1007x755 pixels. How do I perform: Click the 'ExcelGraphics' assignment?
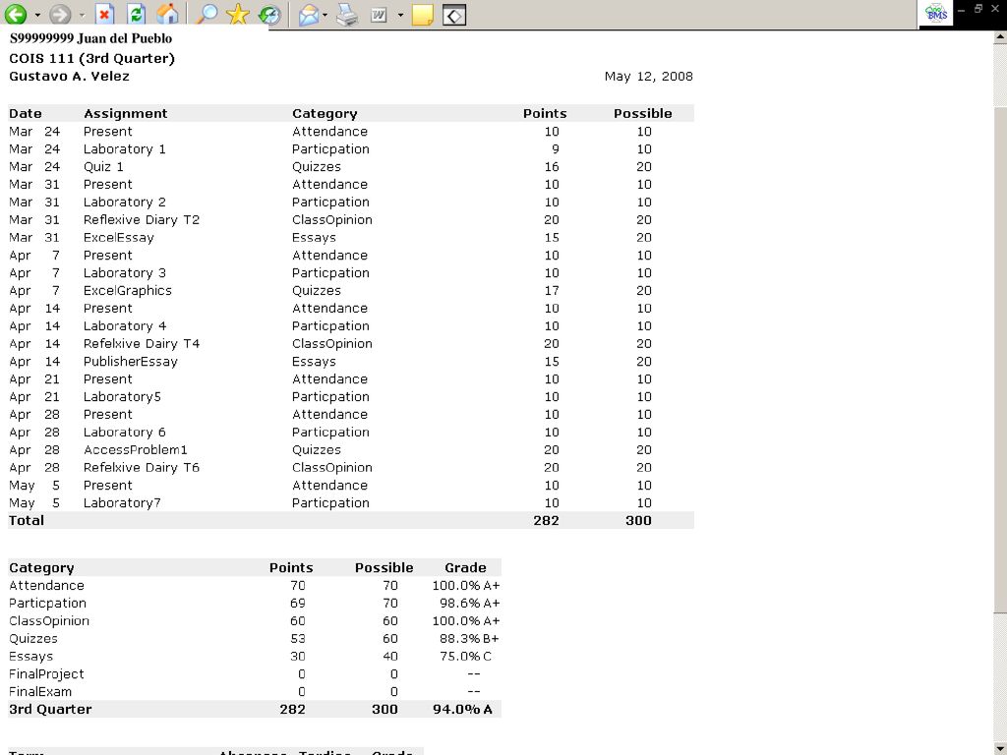point(128,291)
